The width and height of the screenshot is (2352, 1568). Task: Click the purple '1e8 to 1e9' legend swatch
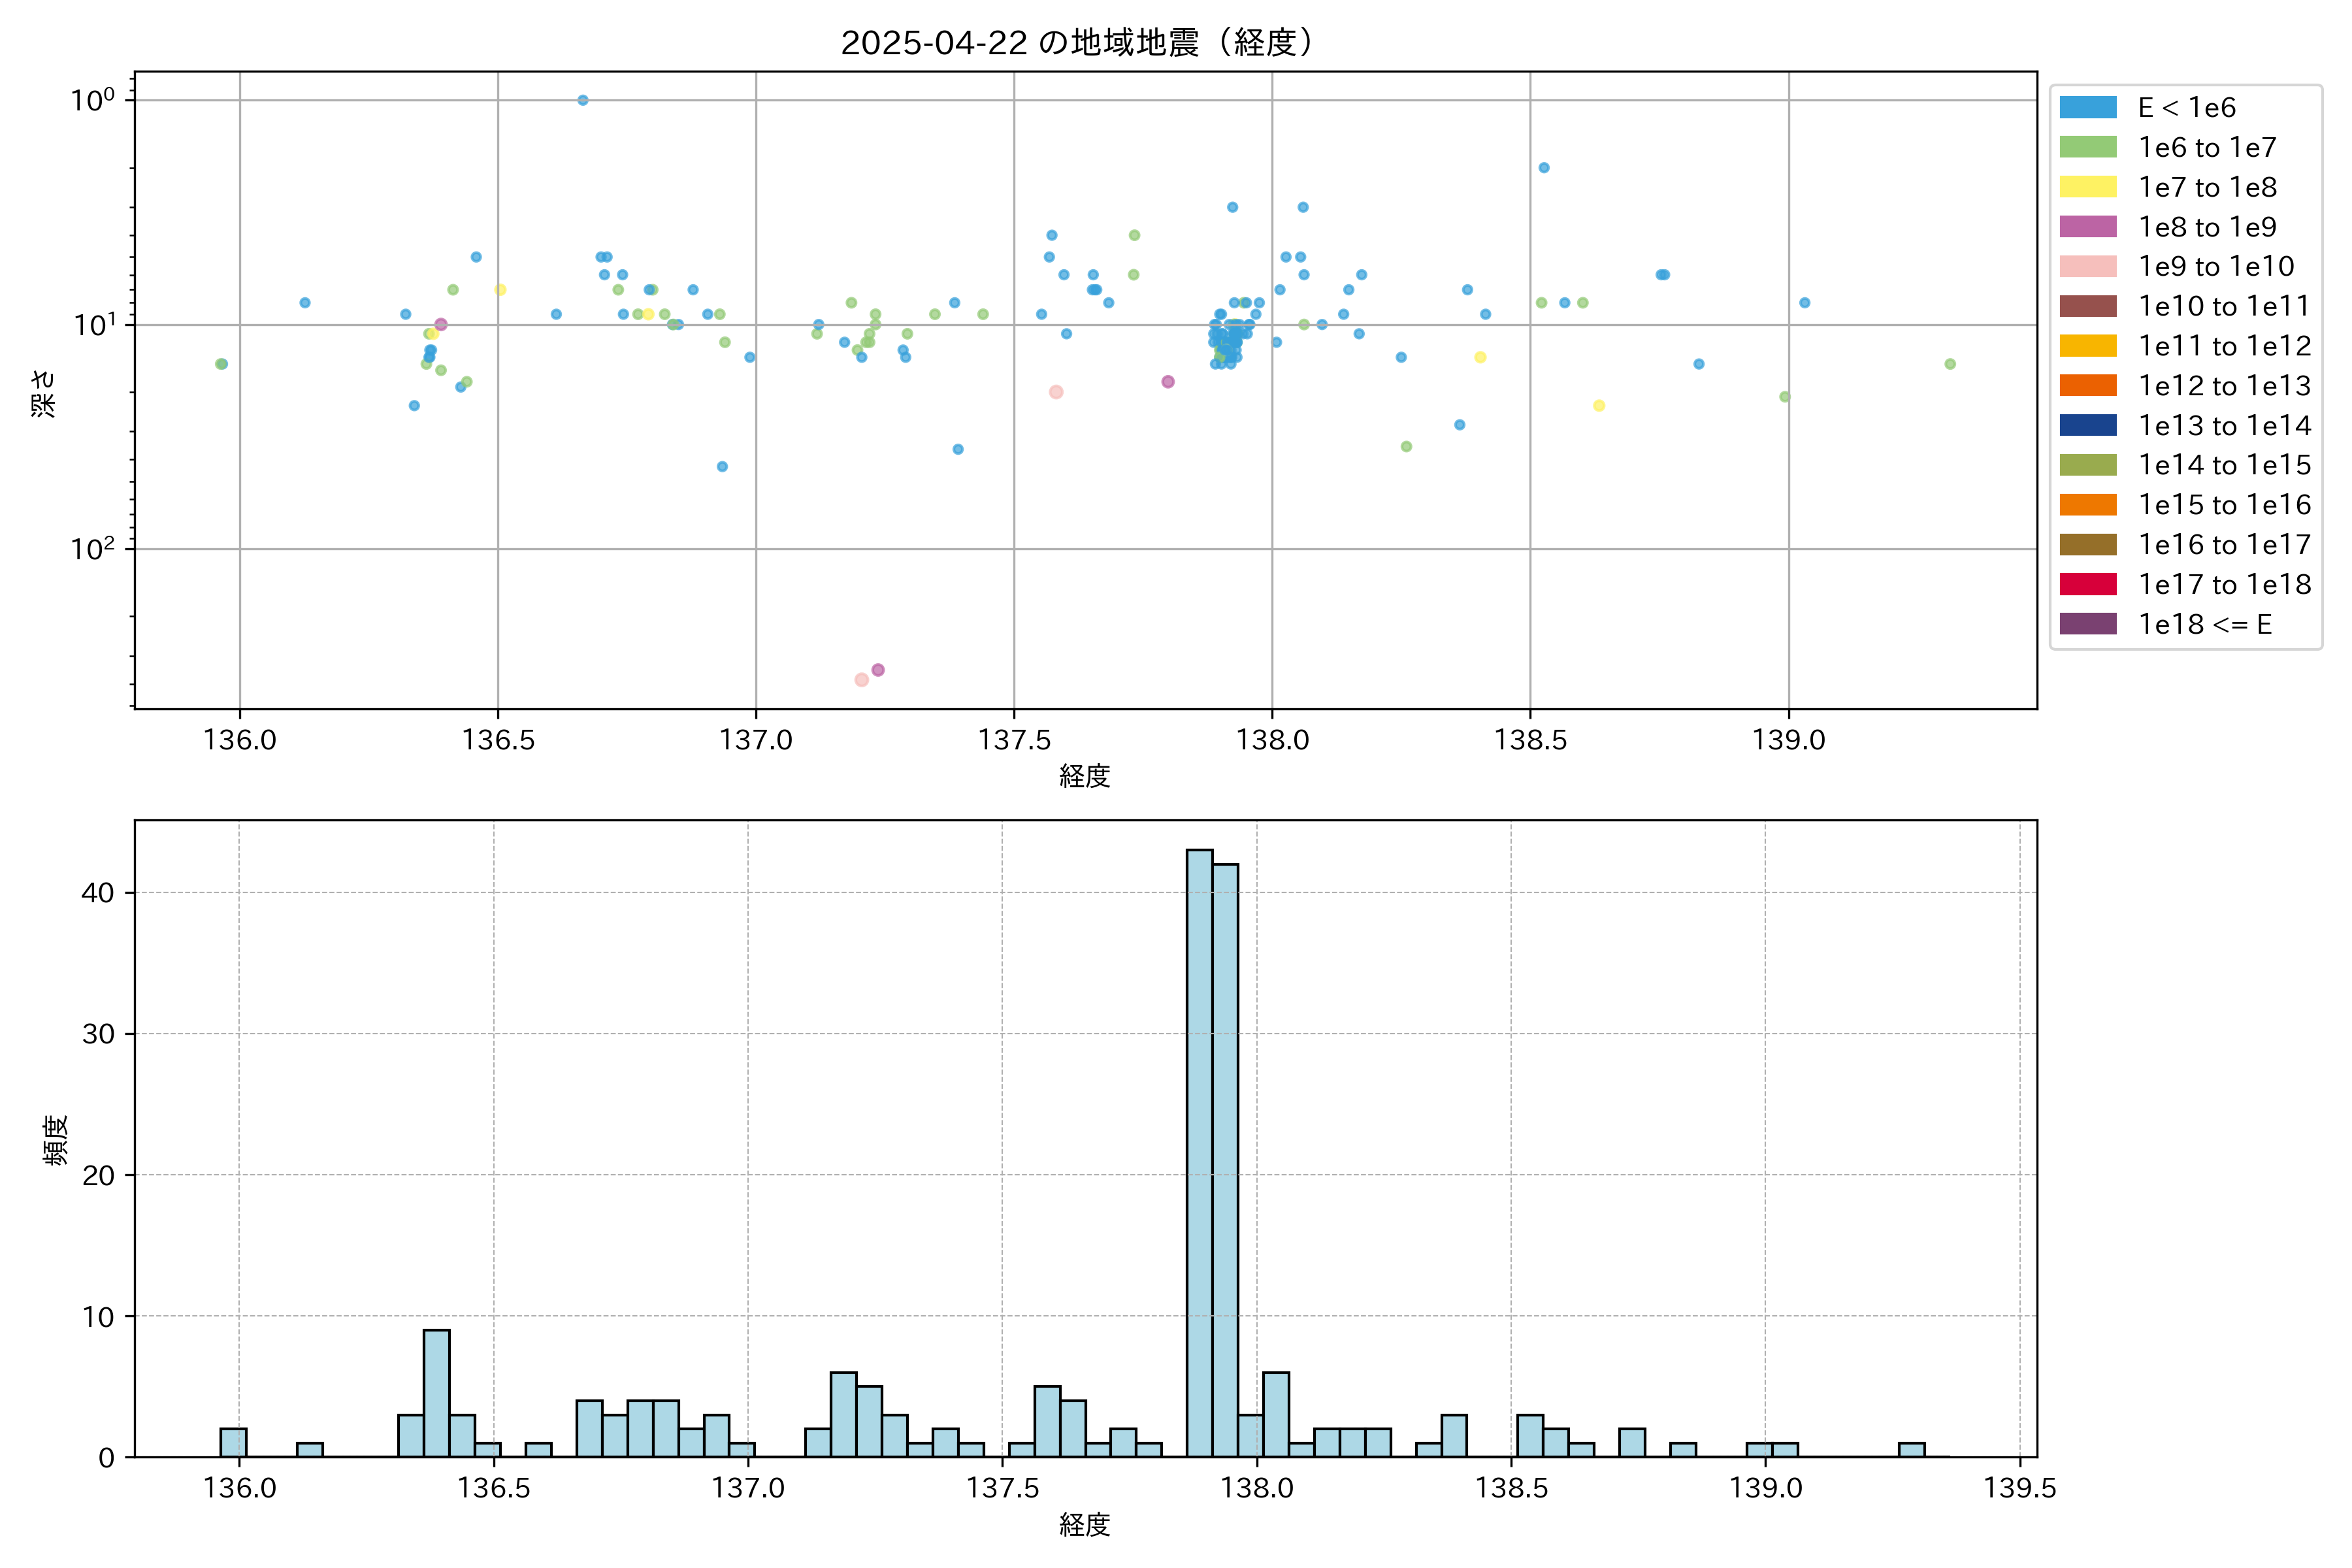pos(2087,227)
